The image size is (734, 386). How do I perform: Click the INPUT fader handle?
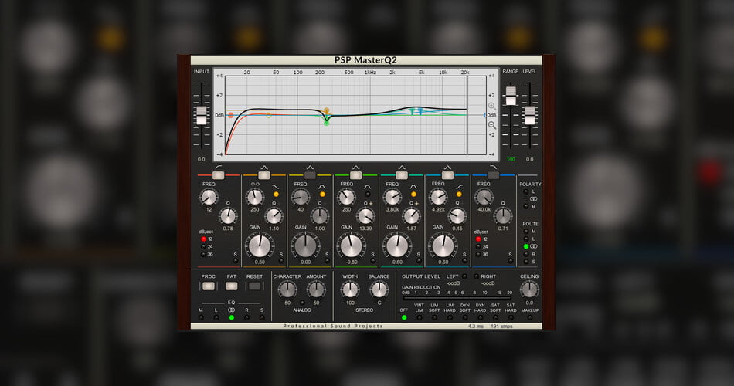[202, 115]
